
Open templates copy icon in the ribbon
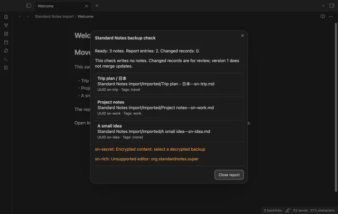(x=6, y=51)
